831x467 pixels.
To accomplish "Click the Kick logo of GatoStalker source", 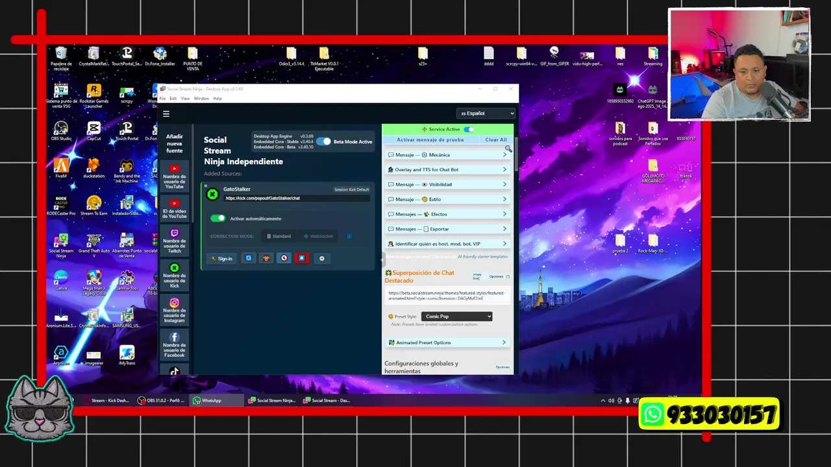I will 212,194.
